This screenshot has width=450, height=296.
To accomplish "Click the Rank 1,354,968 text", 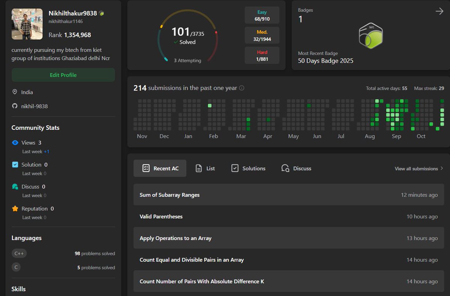I will tap(70, 35).
